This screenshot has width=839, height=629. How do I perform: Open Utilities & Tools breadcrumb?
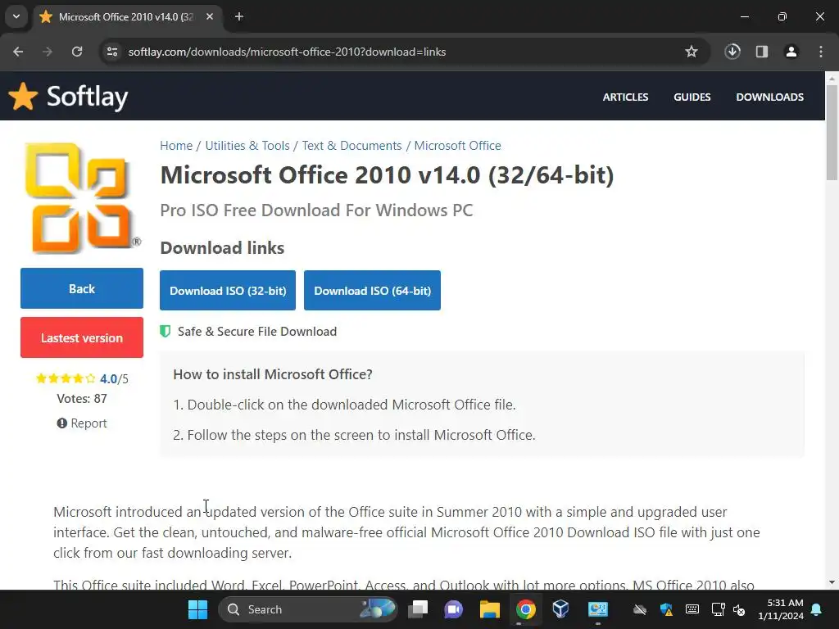[247, 146]
